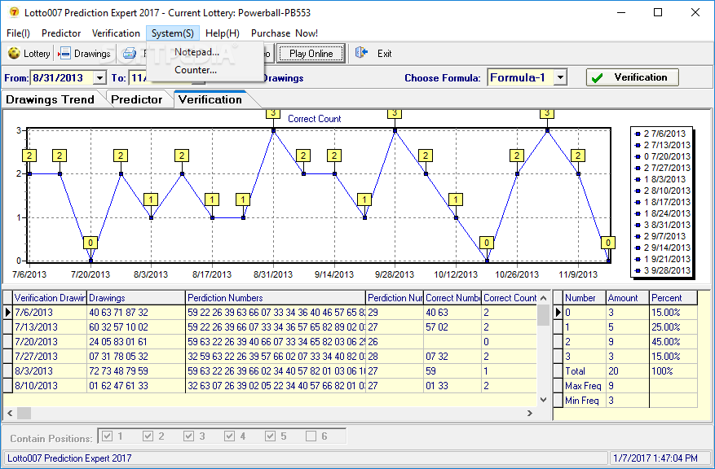This screenshot has width=715, height=469.
Task: Toggle Contain Positions checkbox 2
Action: (148, 436)
